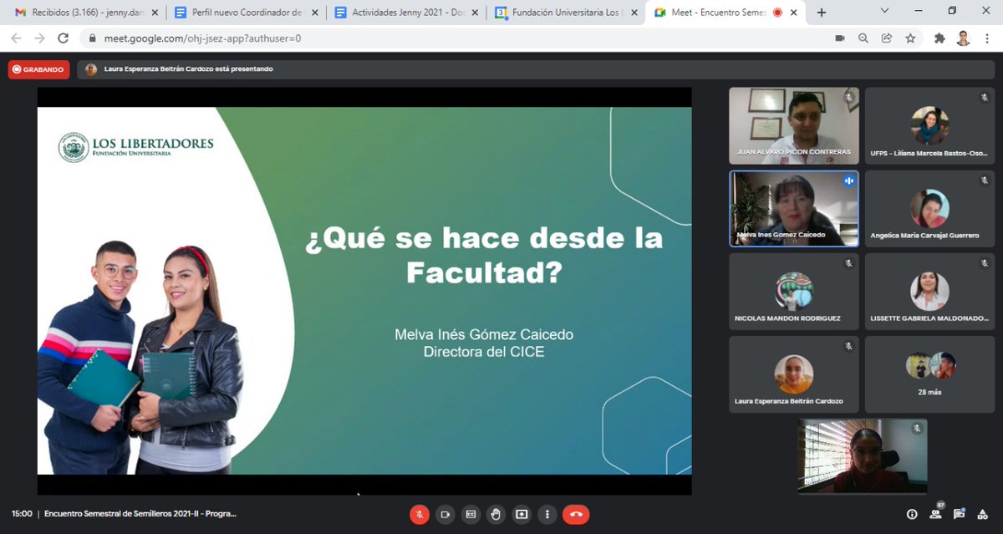
Task: Select Juan Alvaro Picon Contreras video tile
Action: [794, 125]
